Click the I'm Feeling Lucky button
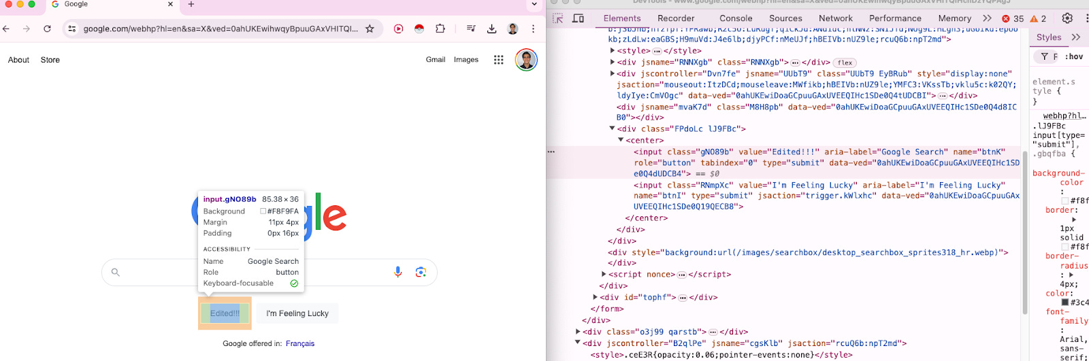Image resolution: width=1089 pixels, height=361 pixels. [297, 313]
